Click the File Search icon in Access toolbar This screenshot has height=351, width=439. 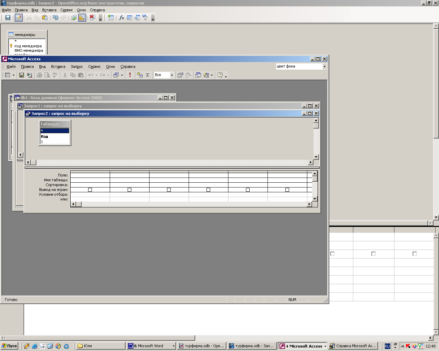[29, 75]
